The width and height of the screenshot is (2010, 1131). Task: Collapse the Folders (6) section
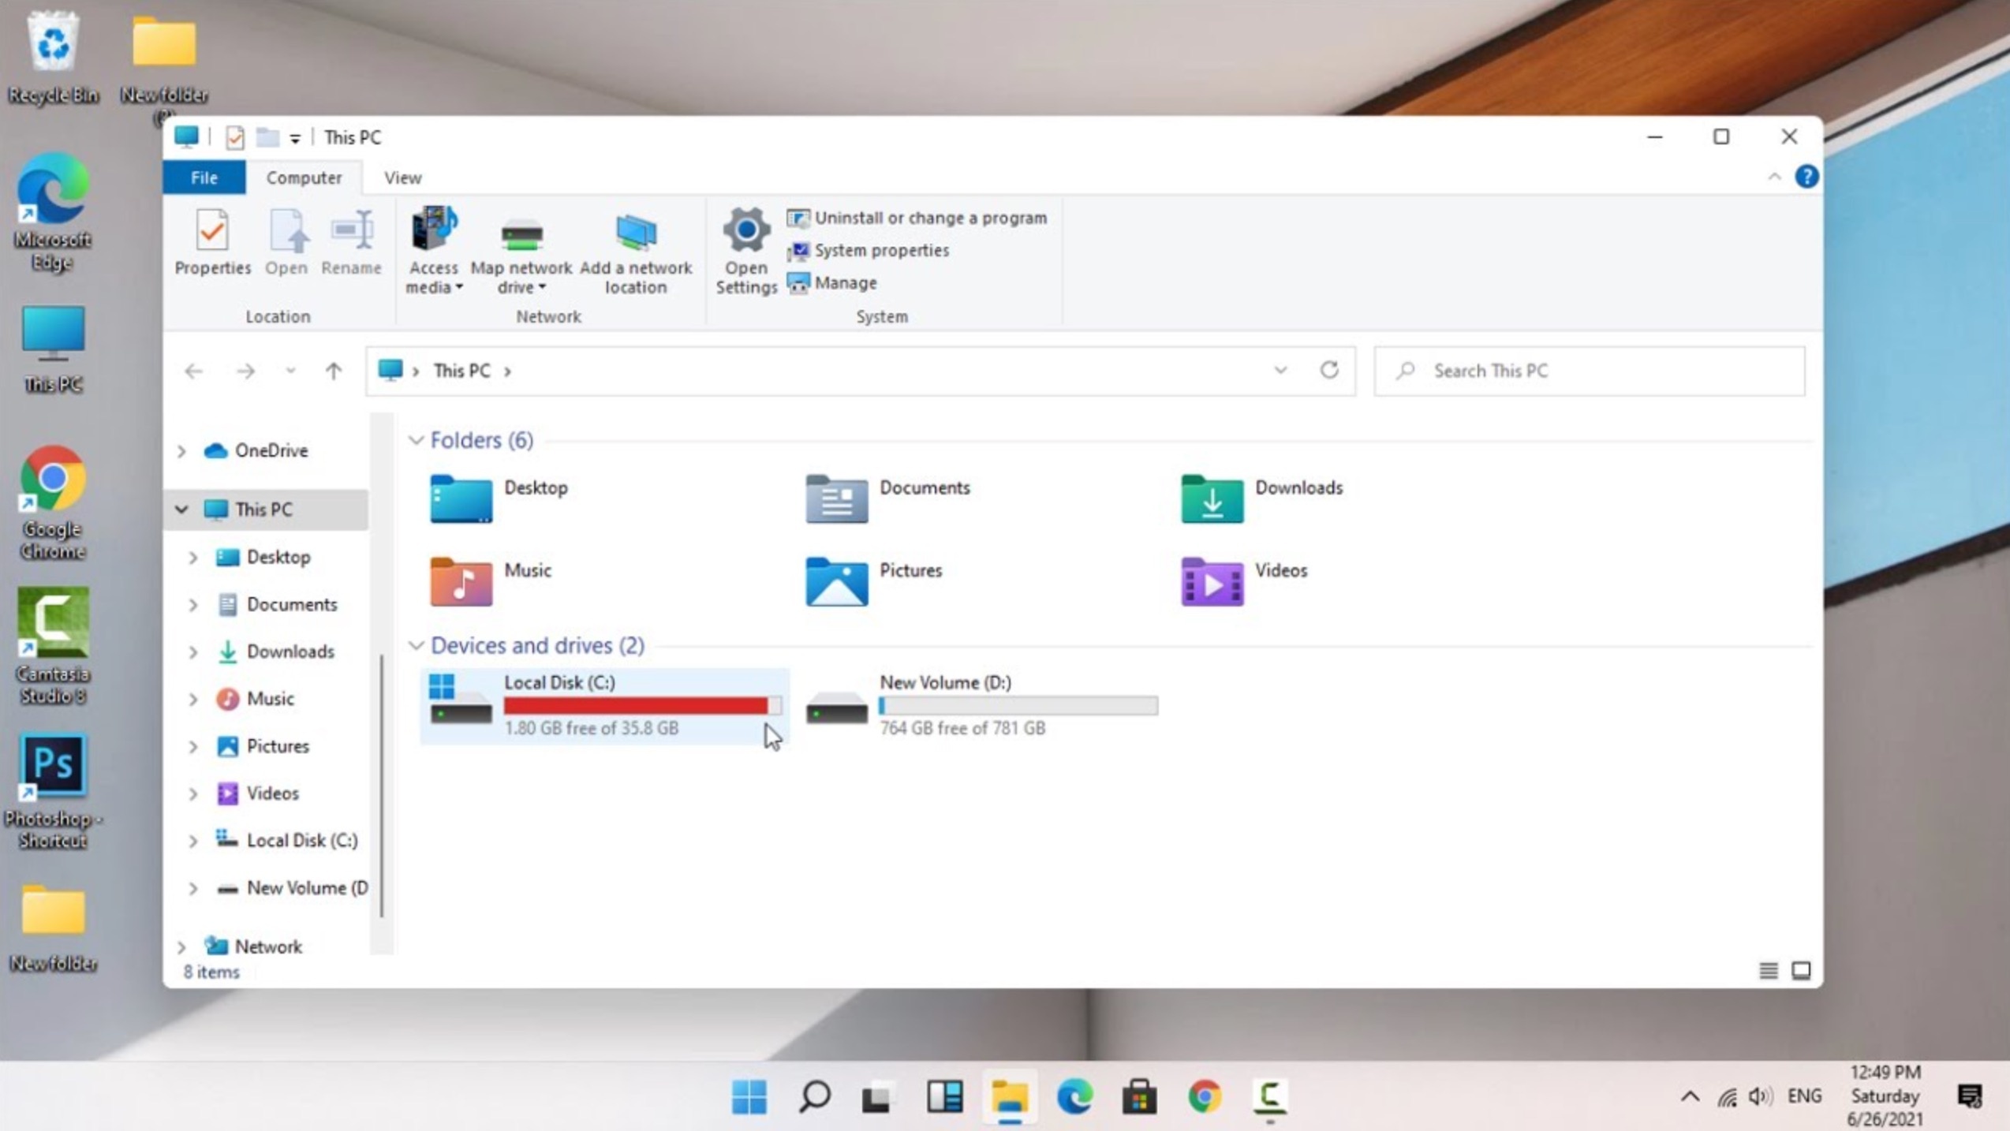click(x=417, y=440)
